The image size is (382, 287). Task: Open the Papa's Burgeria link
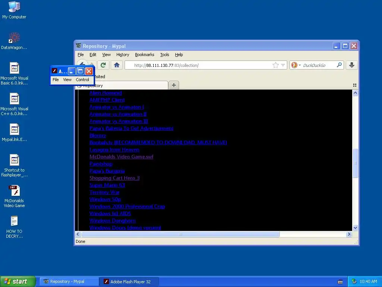pos(107,171)
